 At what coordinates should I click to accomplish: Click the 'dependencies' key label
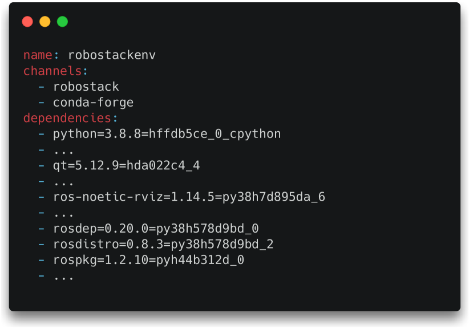(x=67, y=119)
